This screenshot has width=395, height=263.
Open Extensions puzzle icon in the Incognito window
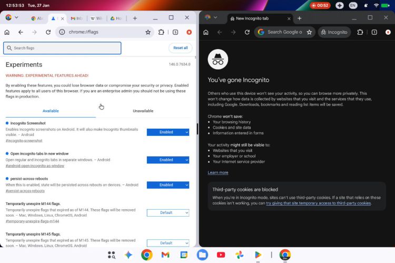pyautogui.click(x=360, y=32)
